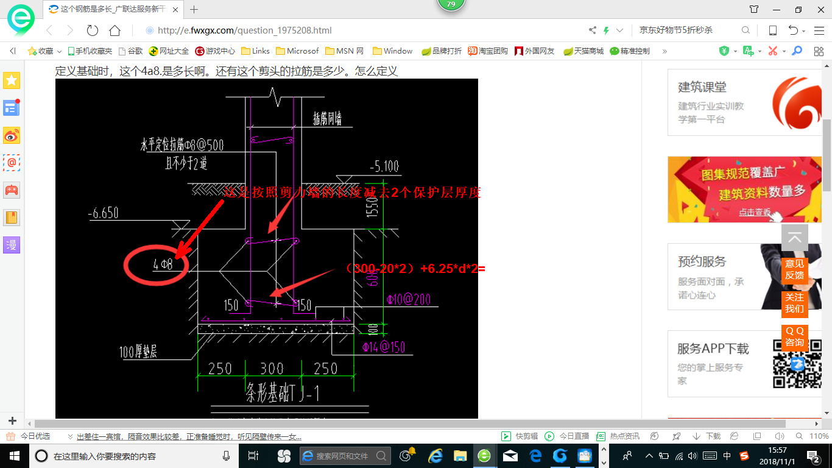Open the Window bookmark folder
Viewport: 832px width, 468px height.
tap(392, 51)
